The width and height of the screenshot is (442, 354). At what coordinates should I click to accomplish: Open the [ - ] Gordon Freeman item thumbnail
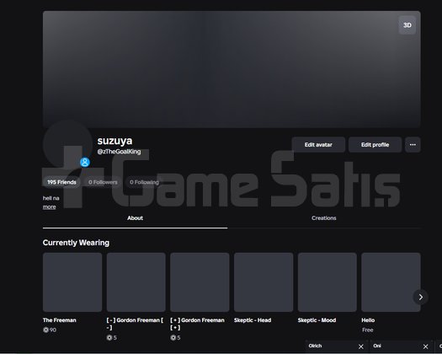click(x=136, y=282)
